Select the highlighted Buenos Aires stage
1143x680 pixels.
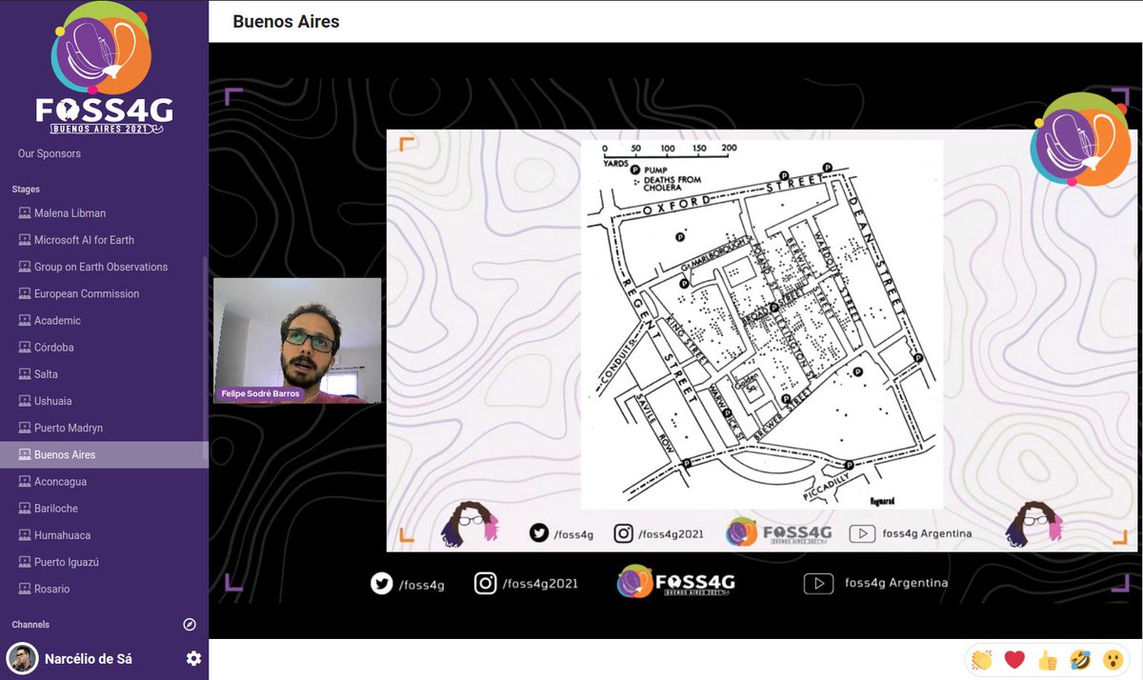point(104,454)
